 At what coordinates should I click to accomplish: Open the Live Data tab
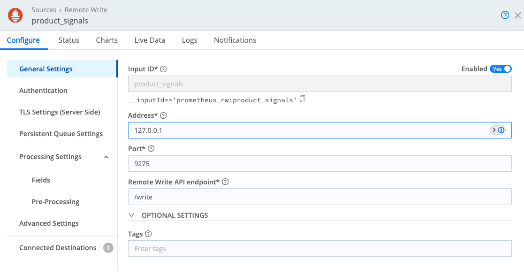(150, 40)
